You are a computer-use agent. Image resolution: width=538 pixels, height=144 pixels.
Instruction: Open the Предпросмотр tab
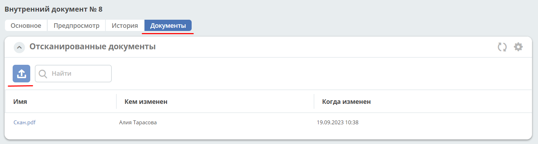coord(77,25)
